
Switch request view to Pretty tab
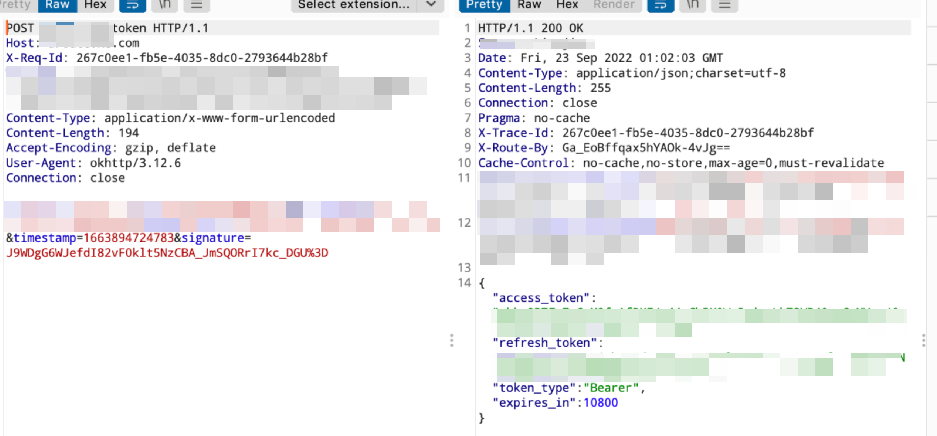coord(15,5)
